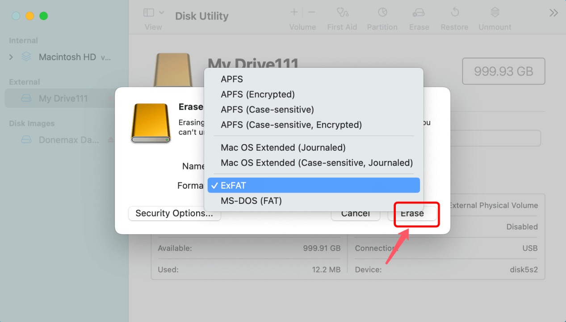Confirm erasing with the Erase button
566x322 pixels.
pos(414,214)
